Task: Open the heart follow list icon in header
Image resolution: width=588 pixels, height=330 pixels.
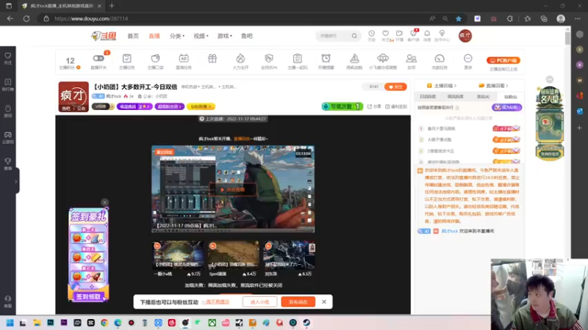Action: (x=385, y=34)
